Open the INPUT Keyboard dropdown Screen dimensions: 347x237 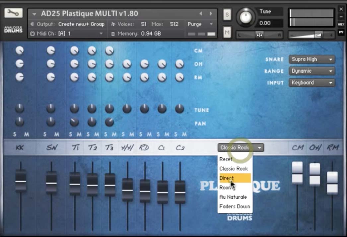tap(312, 83)
